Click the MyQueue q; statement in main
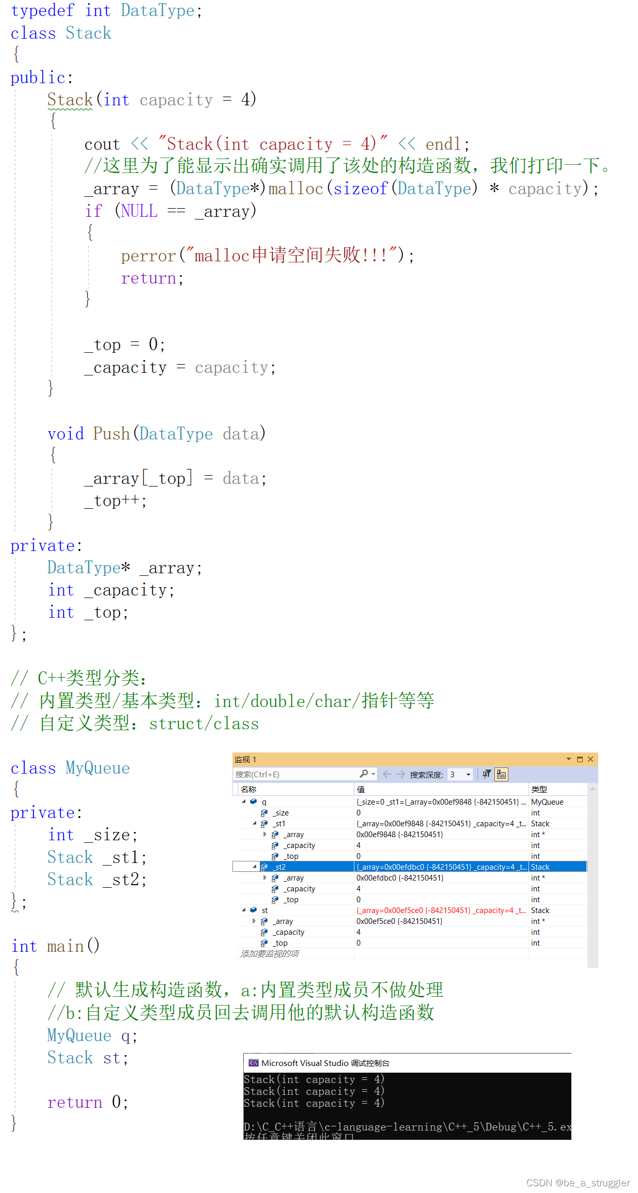The image size is (638, 1193). tap(92, 1035)
